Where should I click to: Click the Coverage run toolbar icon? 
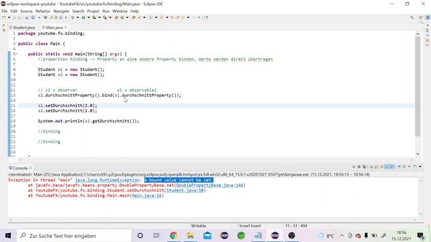(x=94, y=17)
